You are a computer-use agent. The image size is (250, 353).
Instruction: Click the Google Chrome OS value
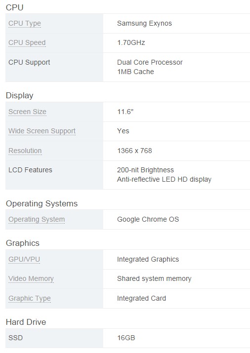pos(148,220)
